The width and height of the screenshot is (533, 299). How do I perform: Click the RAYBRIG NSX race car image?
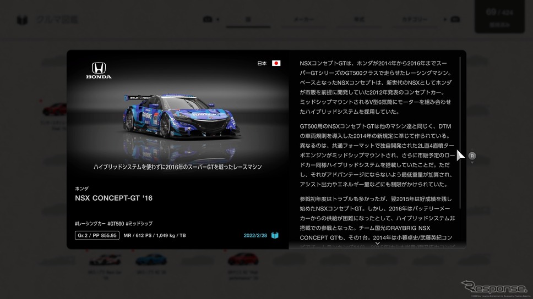[181, 117]
